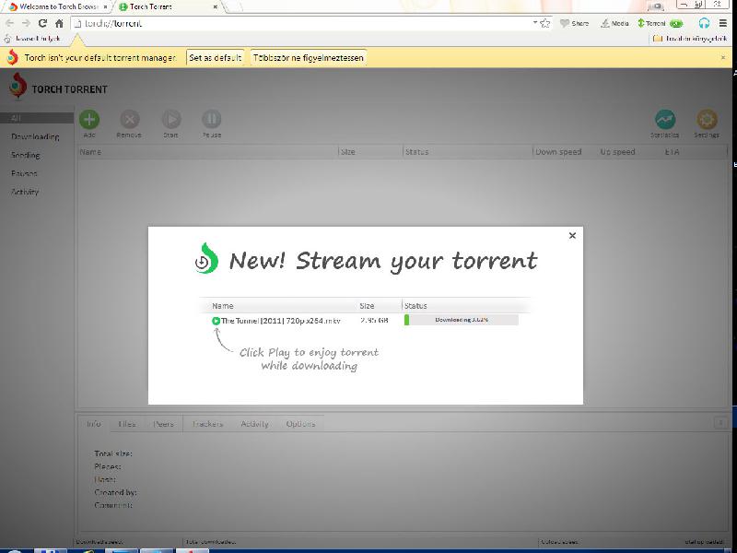Screen dimensions: 737x553
Task: Click the Downloading progress bar in popup
Action: tap(462, 320)
